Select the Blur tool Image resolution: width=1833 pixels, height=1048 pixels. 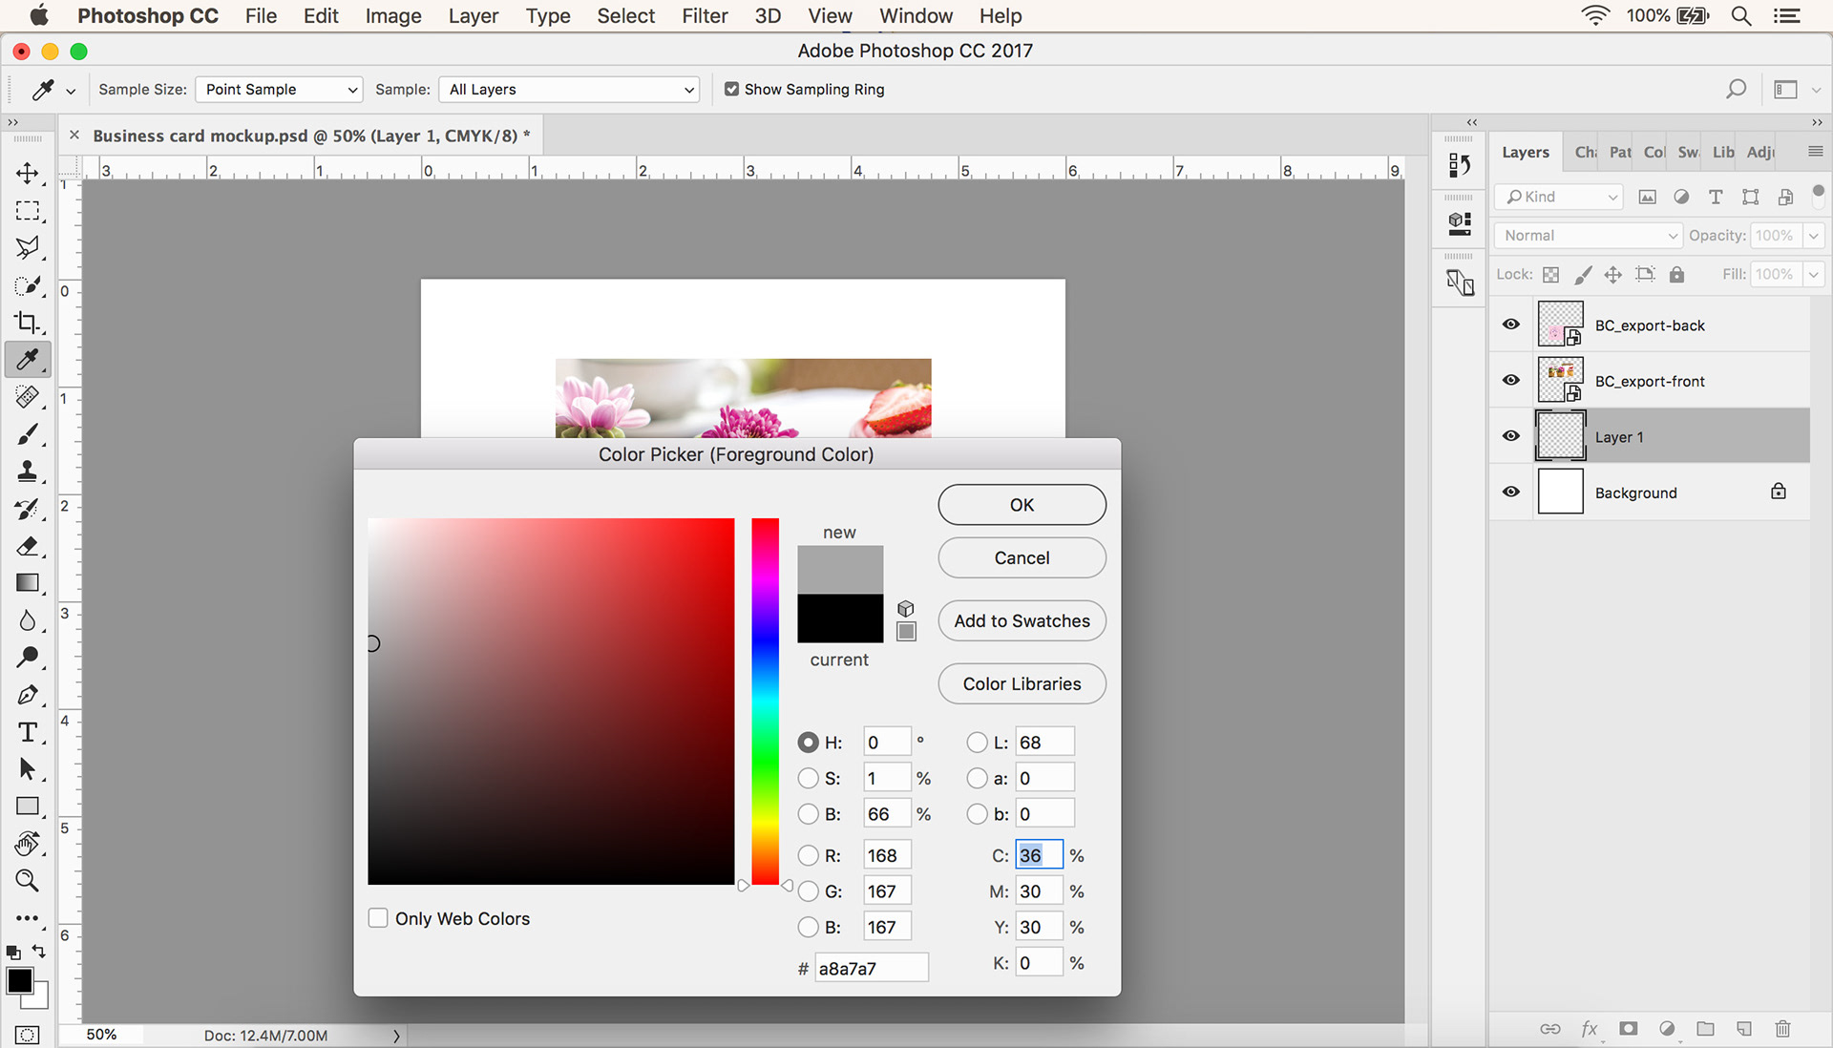[28, 620]
